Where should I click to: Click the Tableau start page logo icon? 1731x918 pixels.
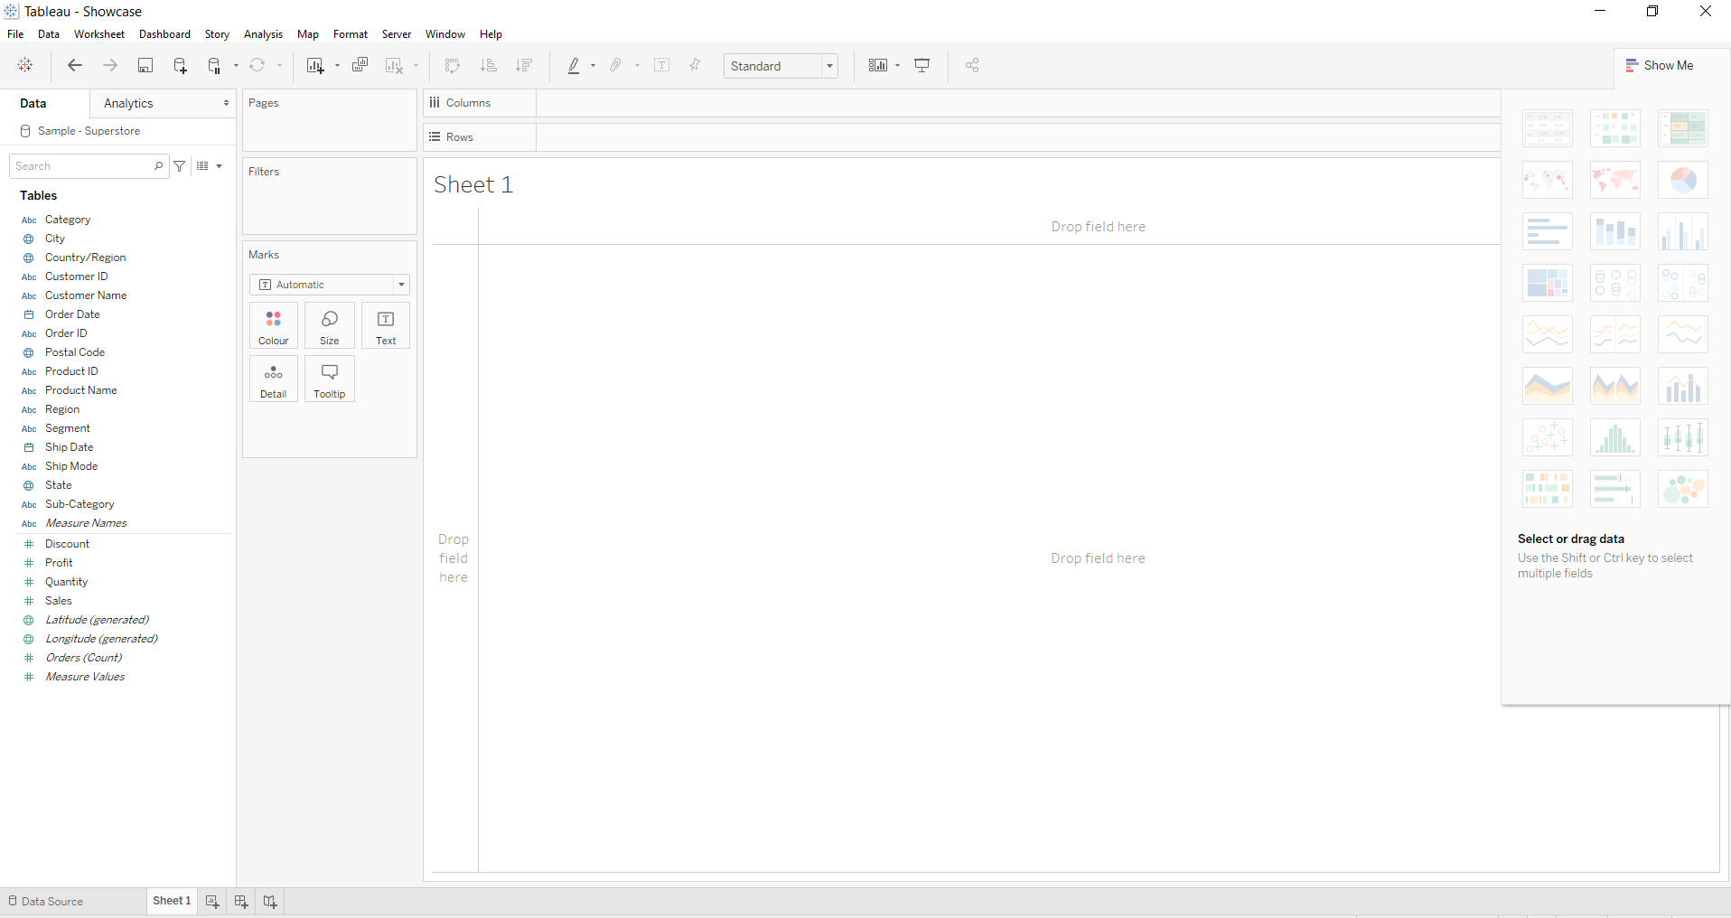point(25,65)
